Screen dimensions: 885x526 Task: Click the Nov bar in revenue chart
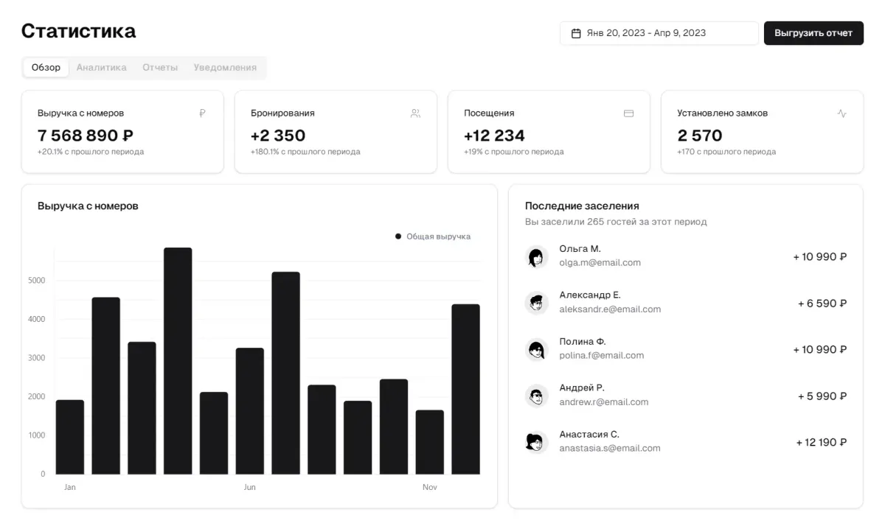[429, 442]
